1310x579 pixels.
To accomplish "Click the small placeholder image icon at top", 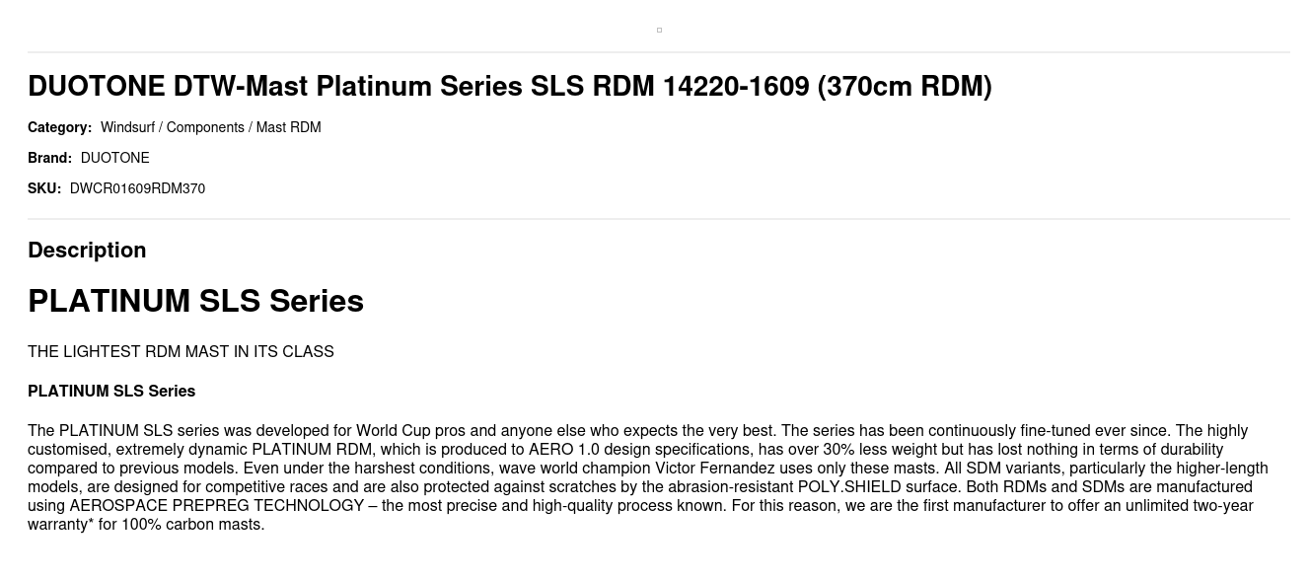I will 659,31.
